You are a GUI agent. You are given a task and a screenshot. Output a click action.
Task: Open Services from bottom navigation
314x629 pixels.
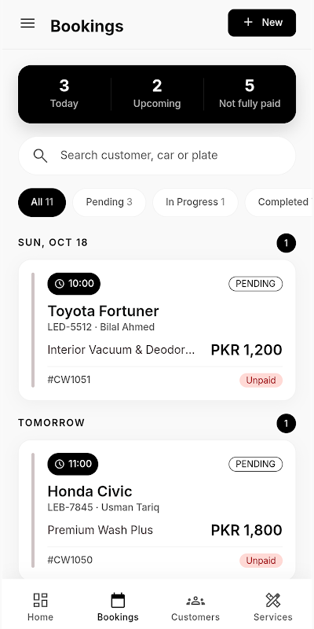pyautogui.click(x=272, y=607)
